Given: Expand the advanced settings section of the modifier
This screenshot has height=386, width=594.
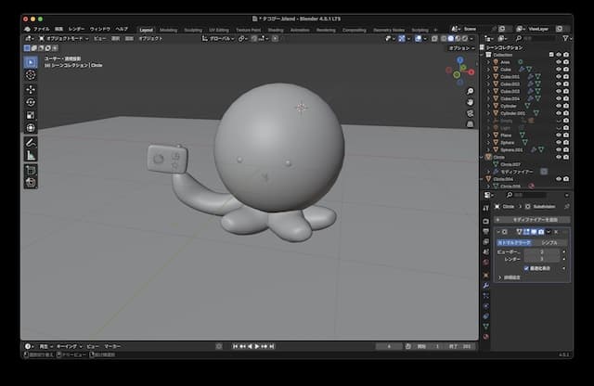Looking at the screenshot, I should [x=500, y=277].
